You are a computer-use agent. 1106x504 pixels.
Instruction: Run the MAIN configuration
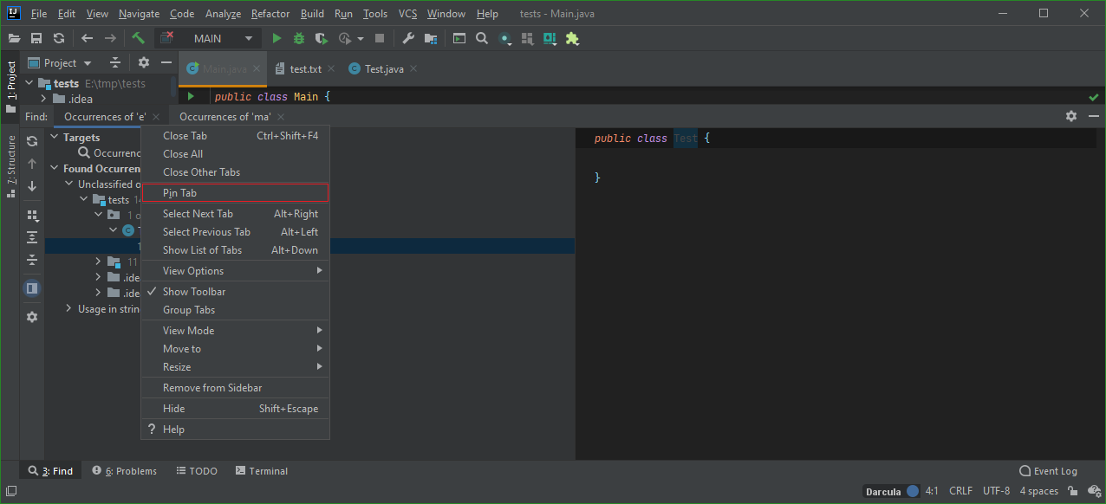pos(276,38)
